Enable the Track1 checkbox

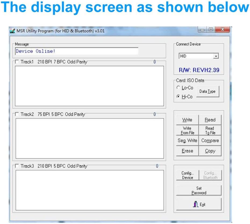(x=17, y=62)
